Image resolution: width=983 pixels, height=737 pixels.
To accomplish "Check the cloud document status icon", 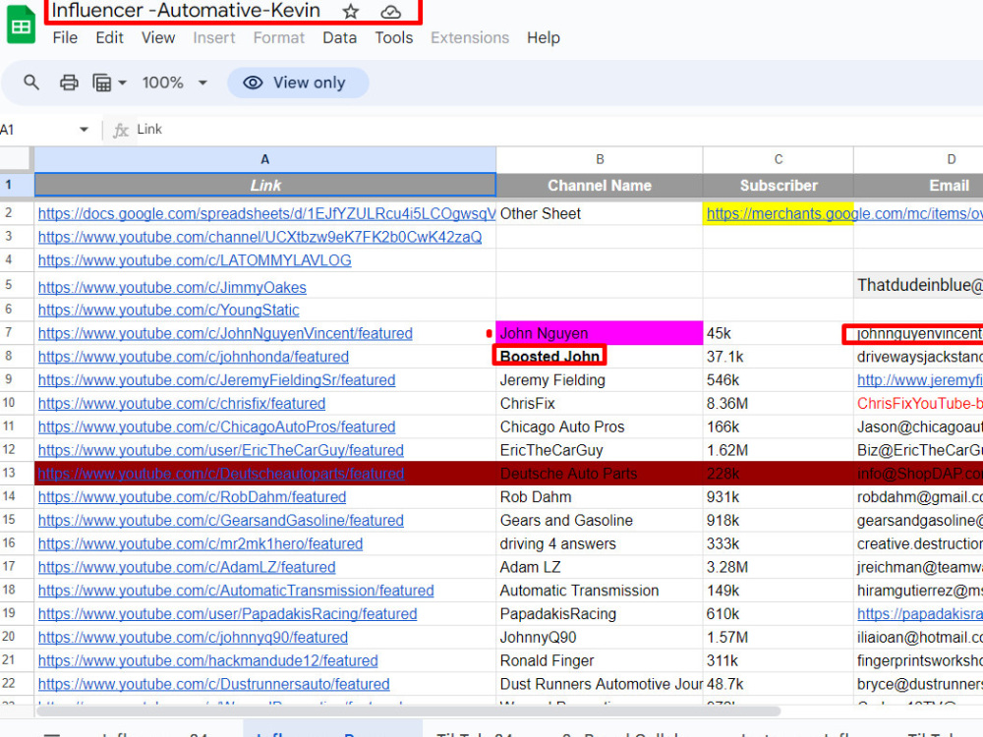I will [x=390, y=11].
